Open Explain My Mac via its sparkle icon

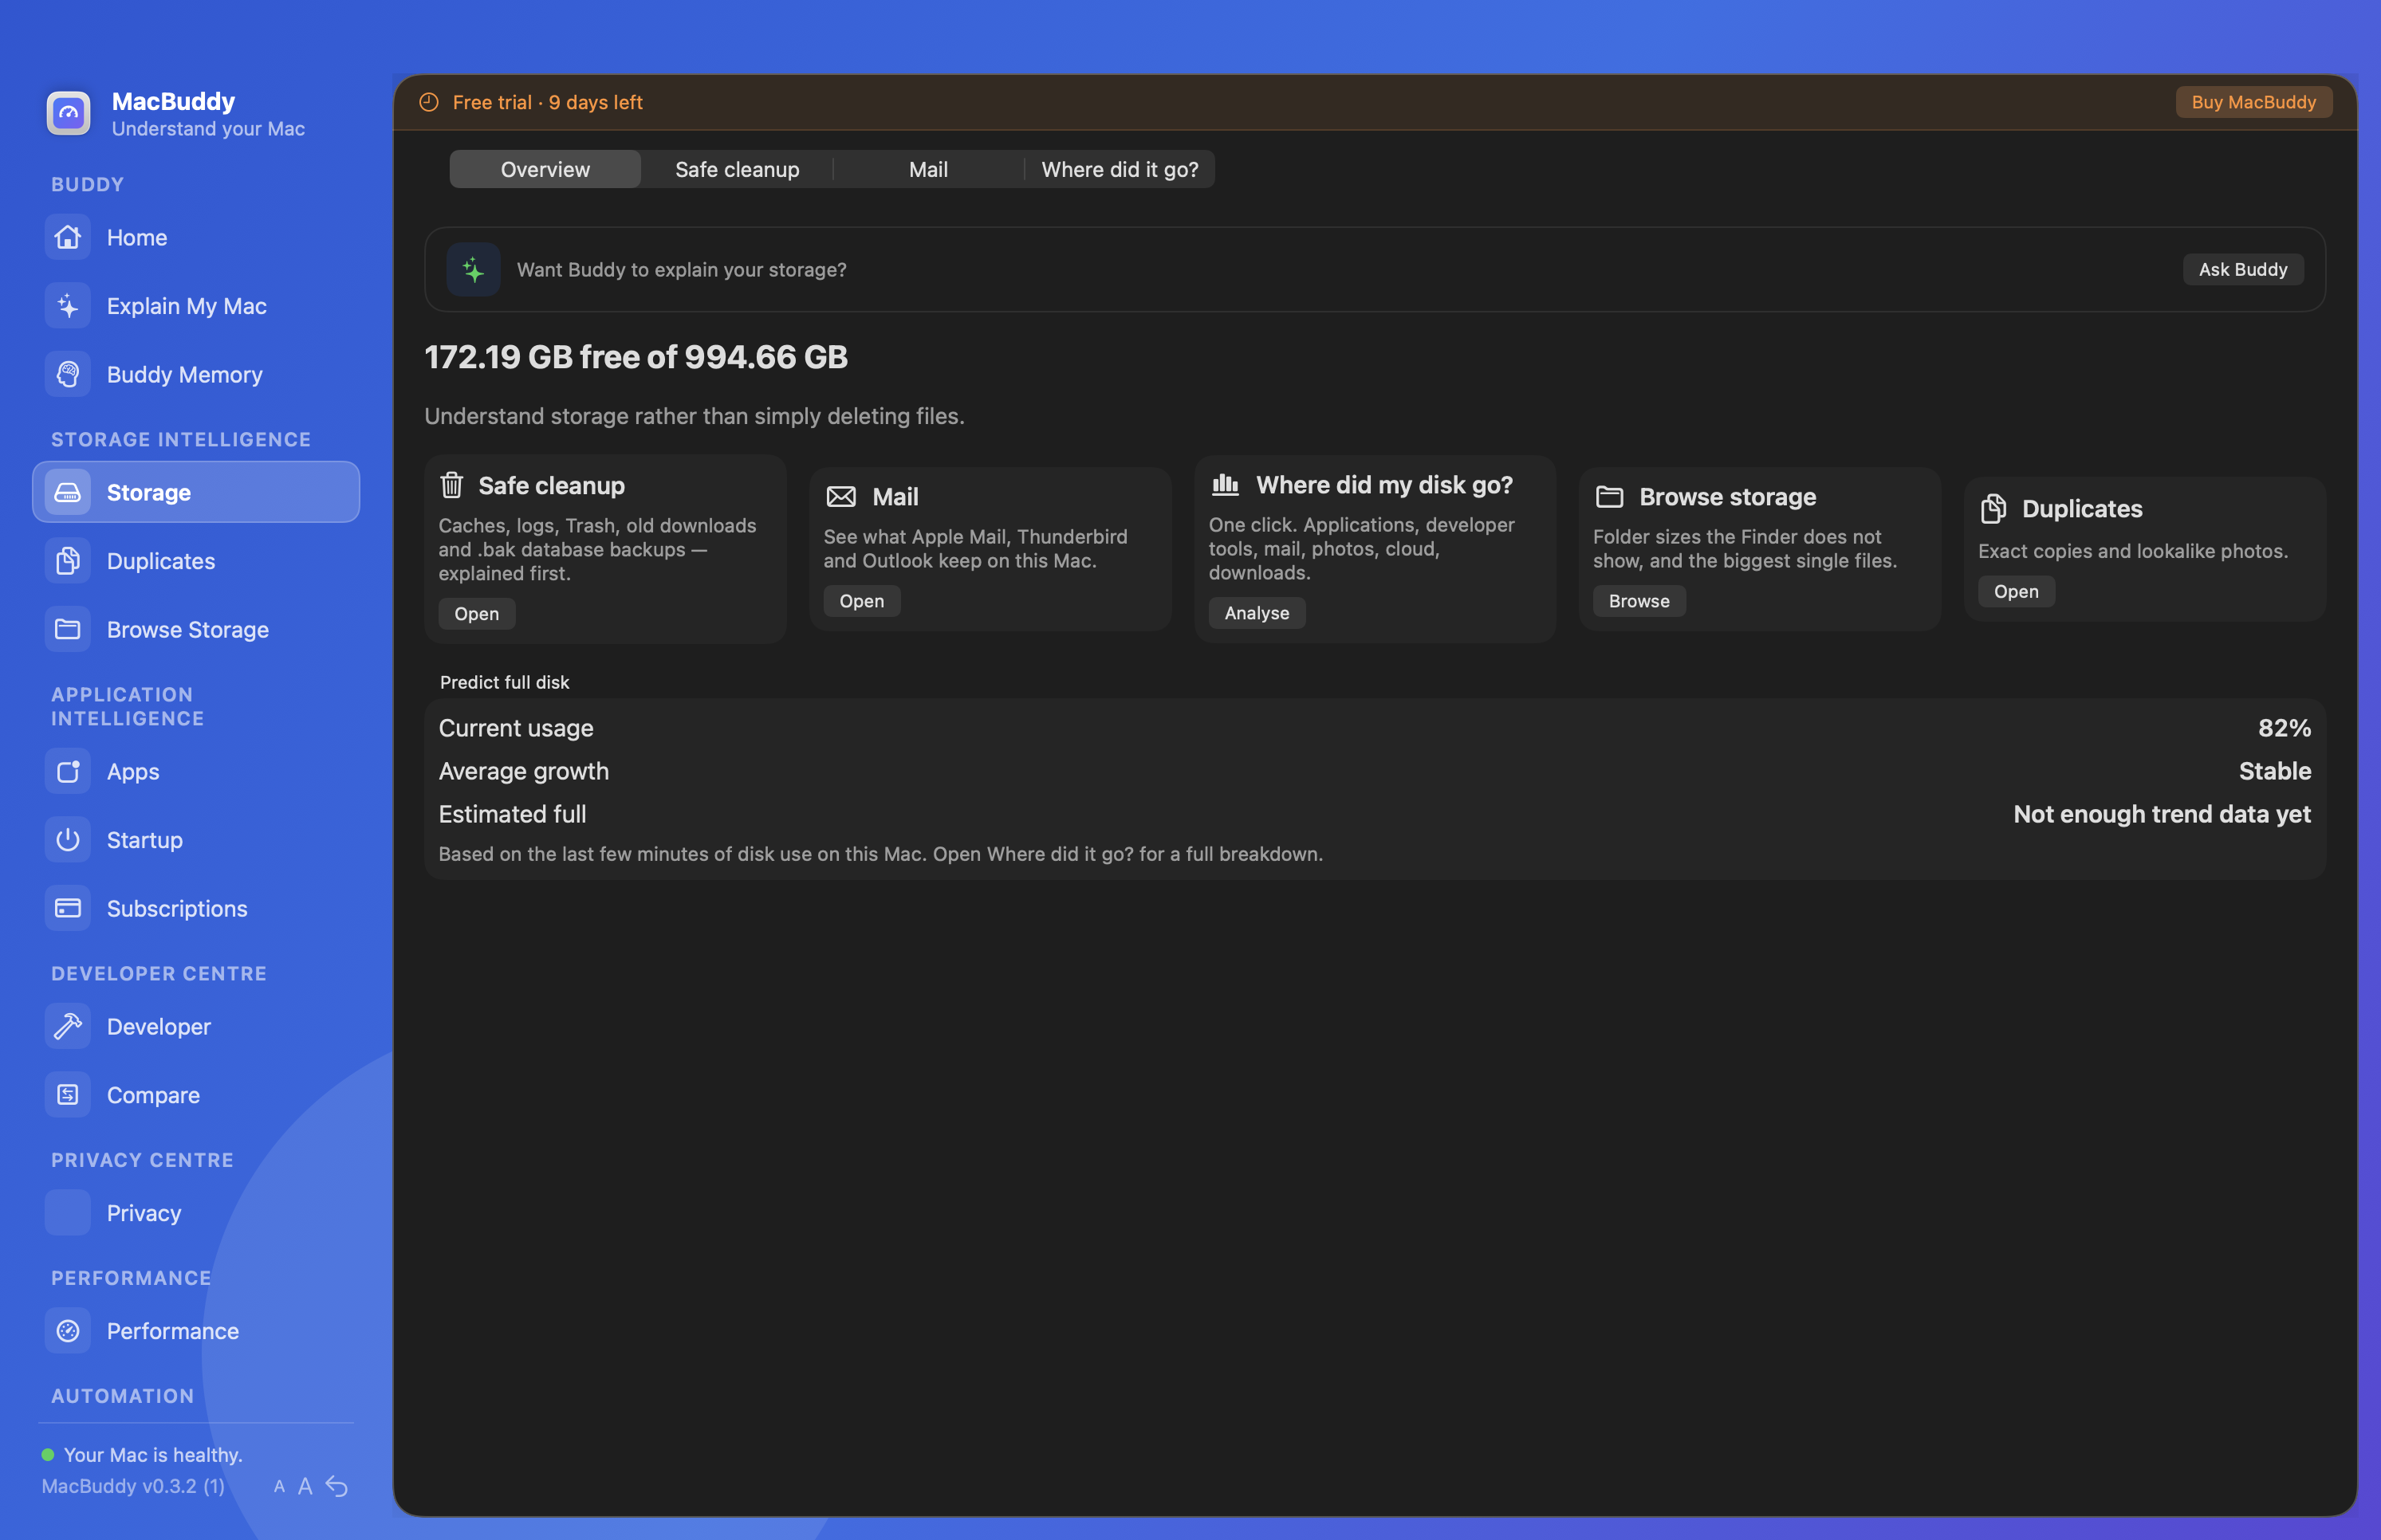tap(68, 306)
